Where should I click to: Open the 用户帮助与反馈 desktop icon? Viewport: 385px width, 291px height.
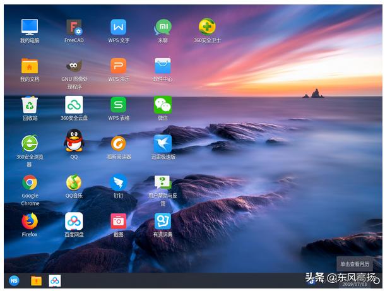[163, 182]
